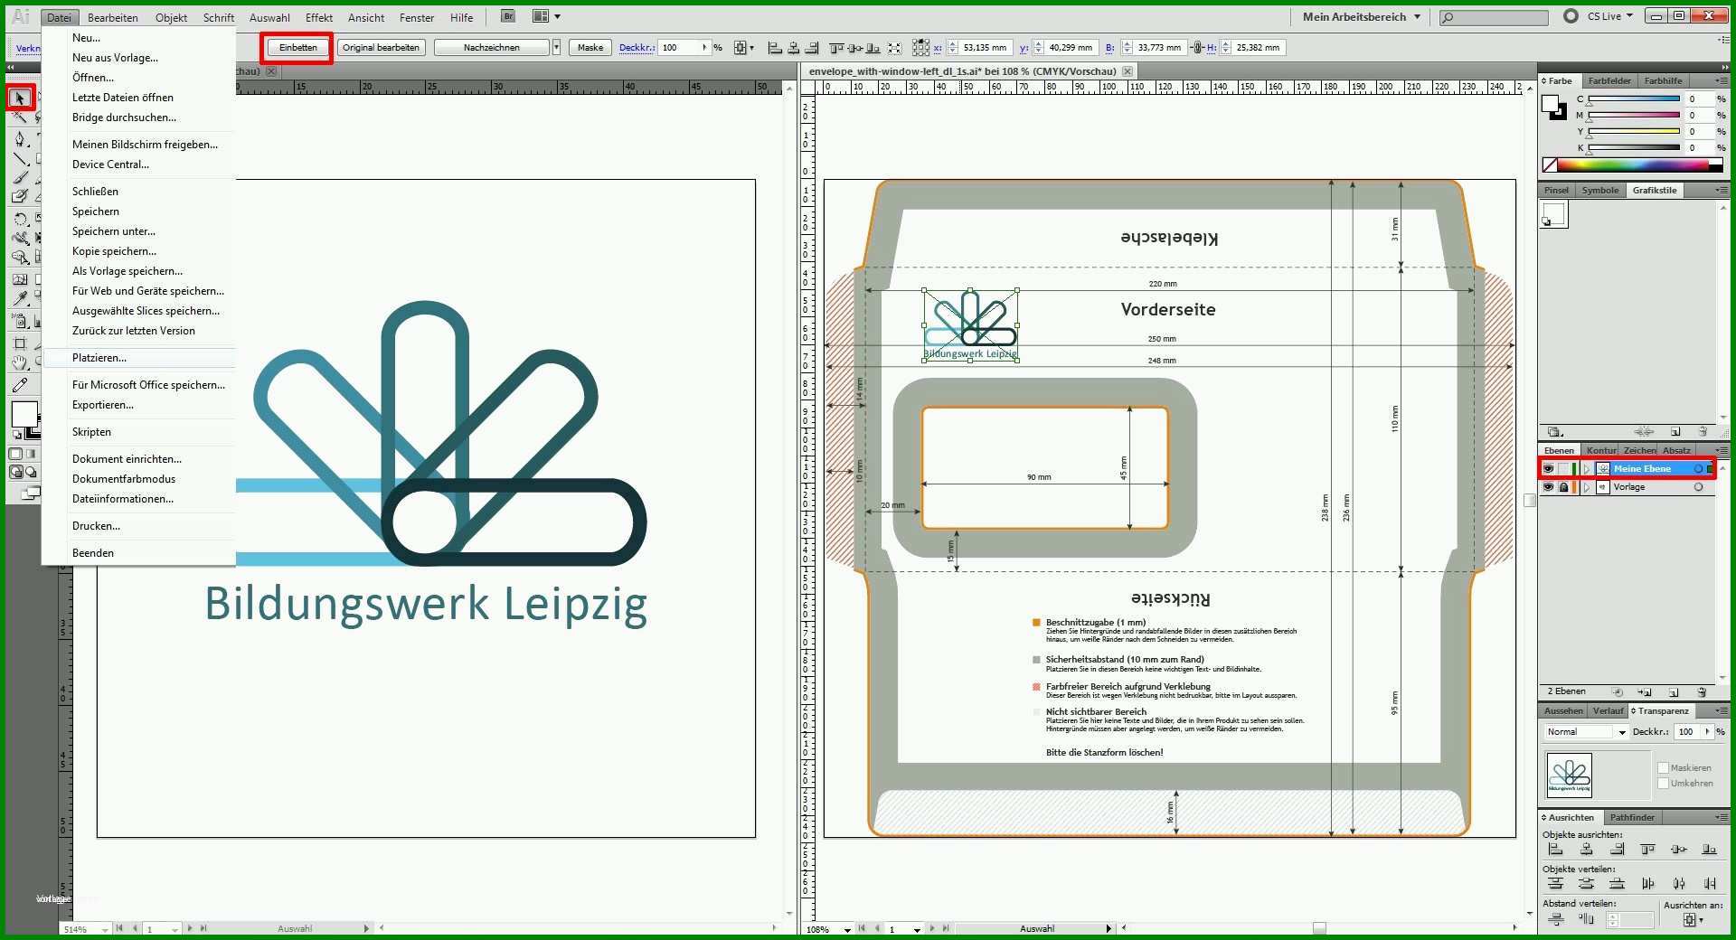Open the Ebenen panel options menu
Image resolution: width=1736 pixels, height=940 pixels.
[1722, 450]
